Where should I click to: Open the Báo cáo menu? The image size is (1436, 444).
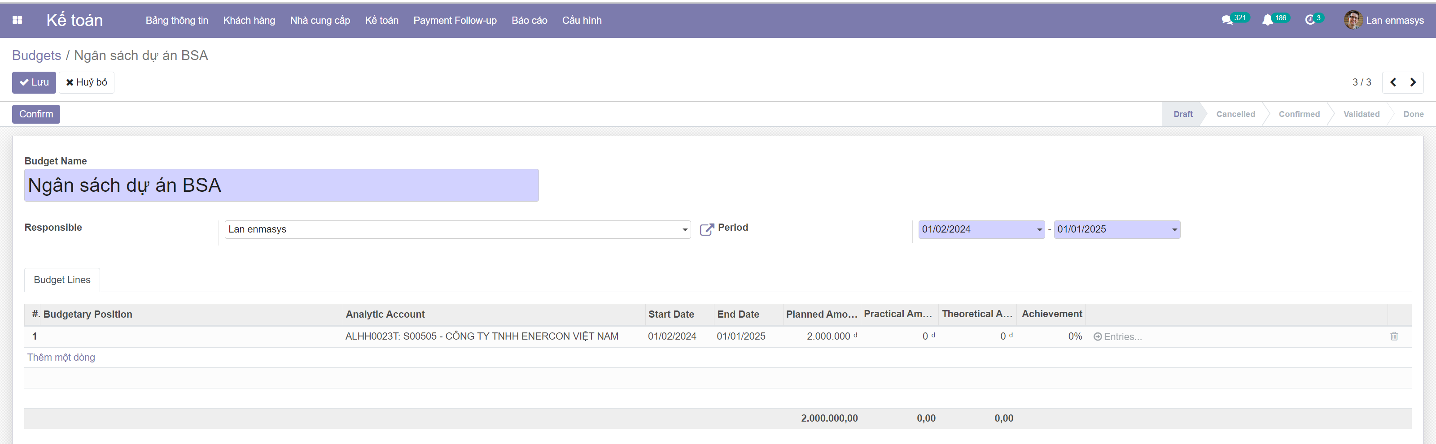pyautogui.click(x=529, y=21)
